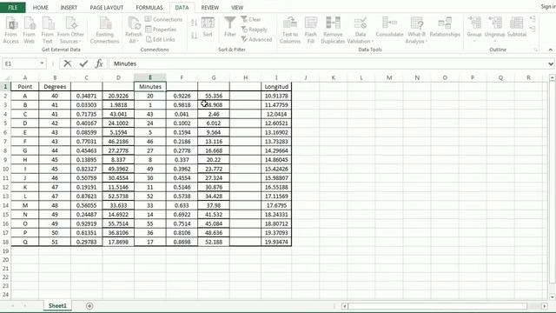Viewport: 556px width, 313px height.
Task: Click the Refresh All button
Action: pyautogui.click(x=133, y=30)
